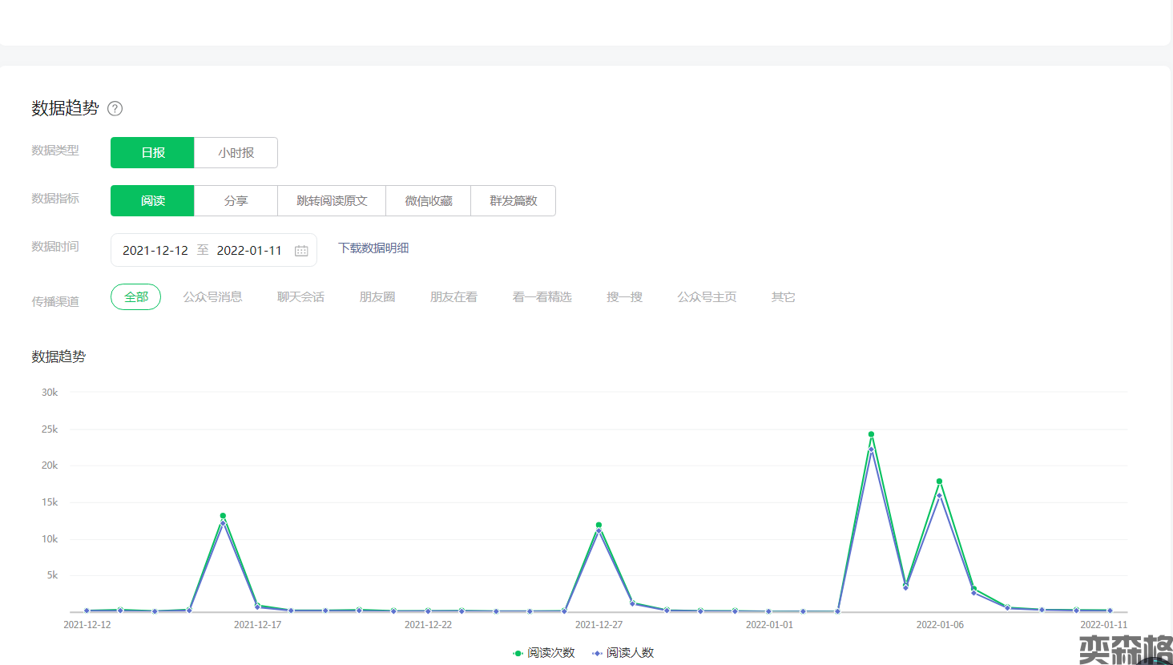Click the help icon beside 数据趋势 heading

115,108
